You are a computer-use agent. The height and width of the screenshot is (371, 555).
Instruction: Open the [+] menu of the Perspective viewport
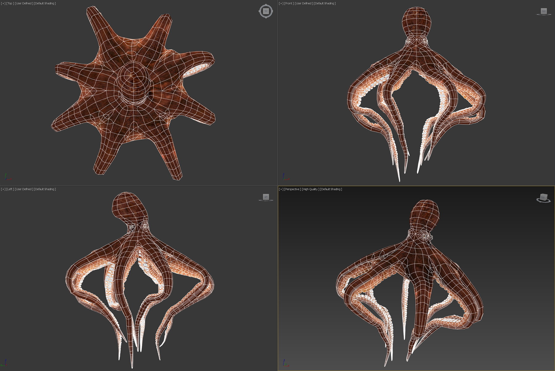click(x=281, y=189)
